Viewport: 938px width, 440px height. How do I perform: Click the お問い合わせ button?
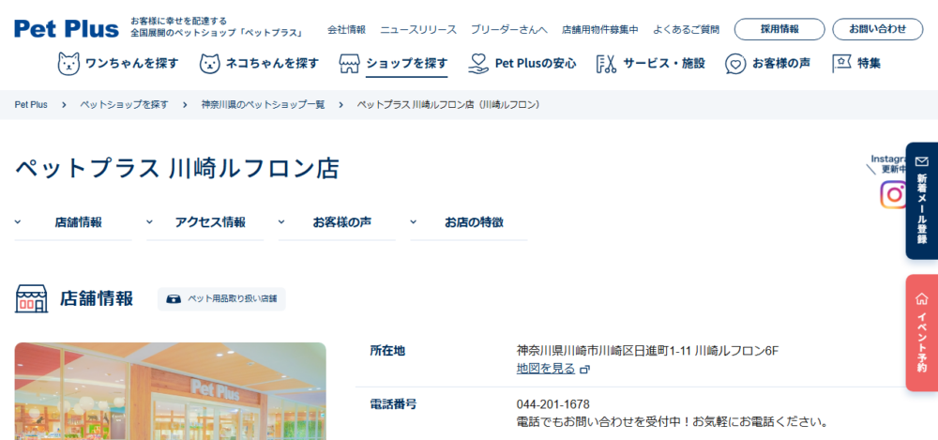coord(878,29)
